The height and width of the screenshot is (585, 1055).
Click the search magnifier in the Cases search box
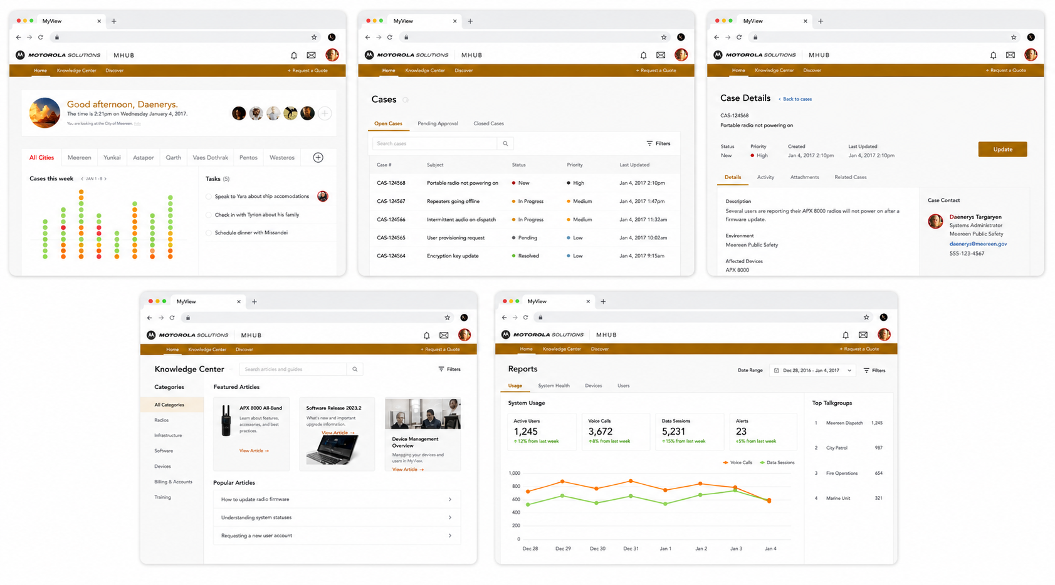[x=505, y=143]
